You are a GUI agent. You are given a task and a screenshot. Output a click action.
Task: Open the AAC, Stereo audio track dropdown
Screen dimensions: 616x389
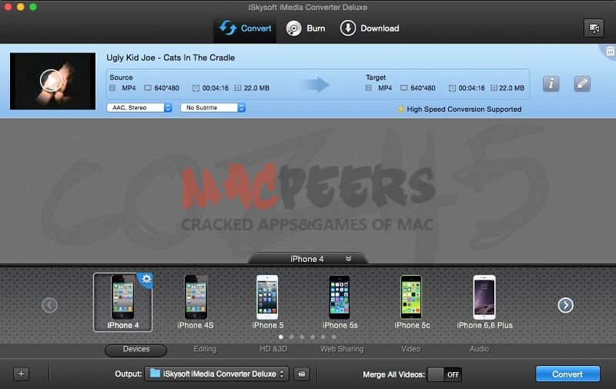pos(139,108)
